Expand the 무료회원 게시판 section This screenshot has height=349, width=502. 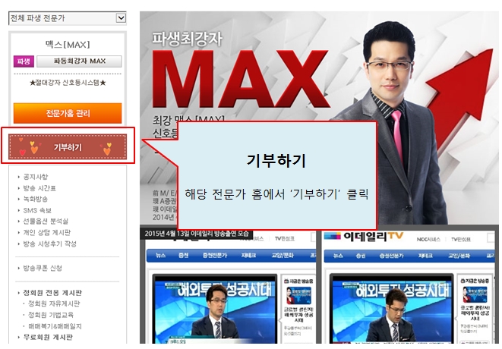[48, 337]
